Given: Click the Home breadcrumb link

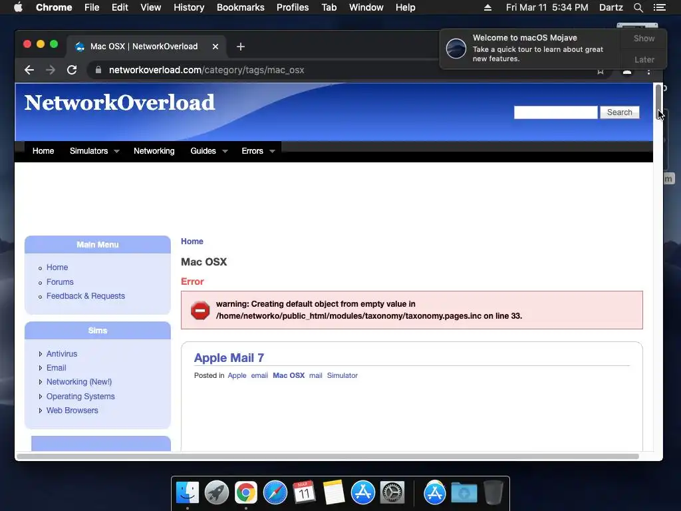Looking at the screenshot, I should [x=192, y=241].
